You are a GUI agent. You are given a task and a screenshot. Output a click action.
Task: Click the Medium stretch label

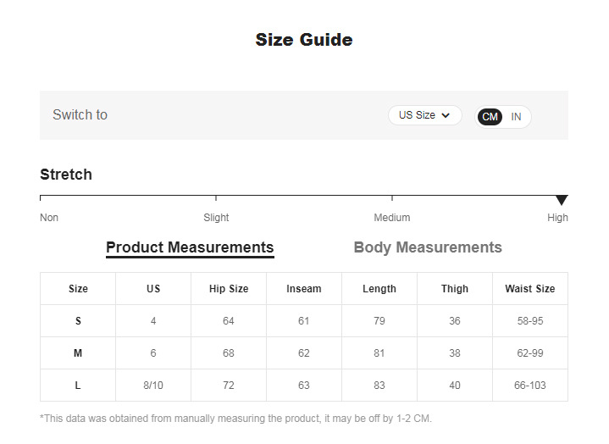[392, 218]
